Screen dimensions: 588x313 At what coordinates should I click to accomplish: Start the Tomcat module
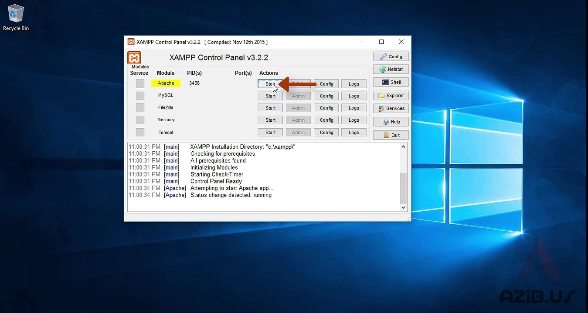click(270, 133)
